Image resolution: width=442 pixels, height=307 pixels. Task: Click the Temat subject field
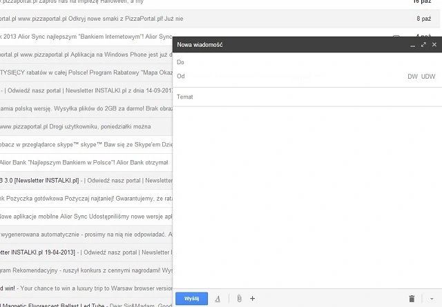(x=307, y=97)
